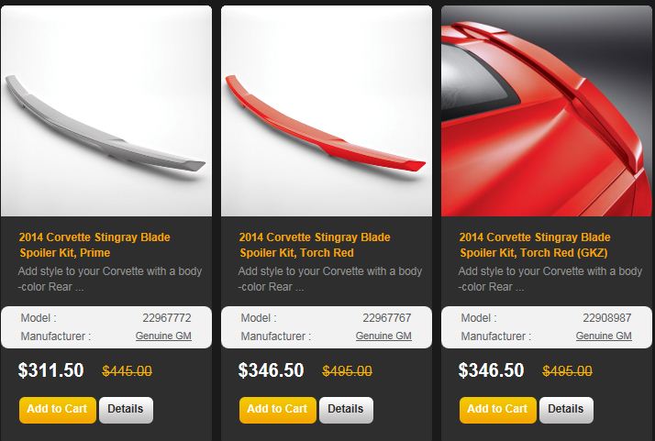The width and height of the screenshot is (655, 441).
Task: Click the struck-through $445.00 price
Action: (x=127, y=370)
